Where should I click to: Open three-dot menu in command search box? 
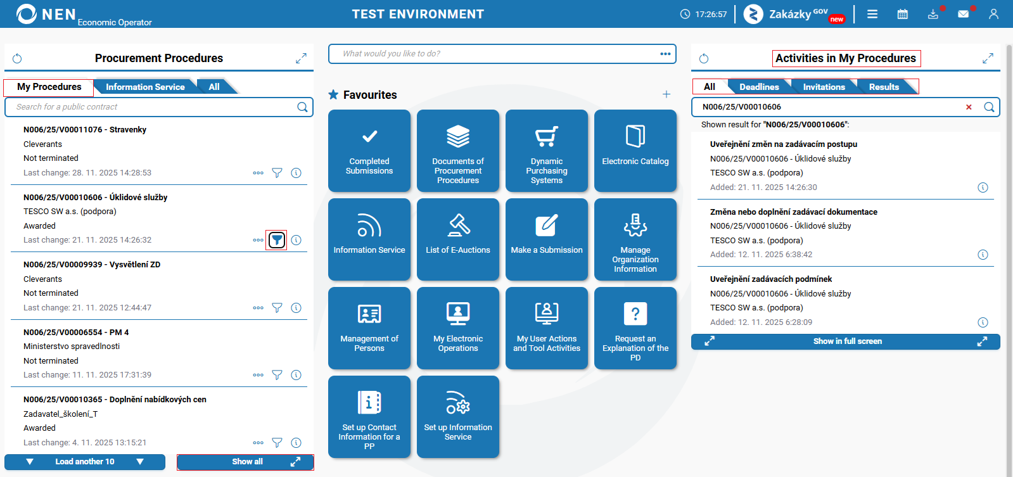665,54
